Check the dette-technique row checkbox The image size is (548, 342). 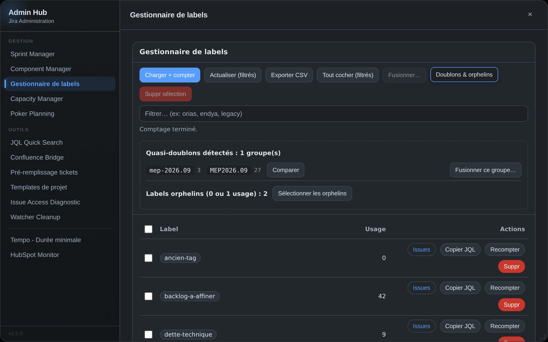coord(148,335)
